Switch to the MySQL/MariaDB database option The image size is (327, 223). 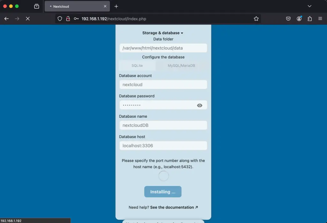click(x=181, y=65)
